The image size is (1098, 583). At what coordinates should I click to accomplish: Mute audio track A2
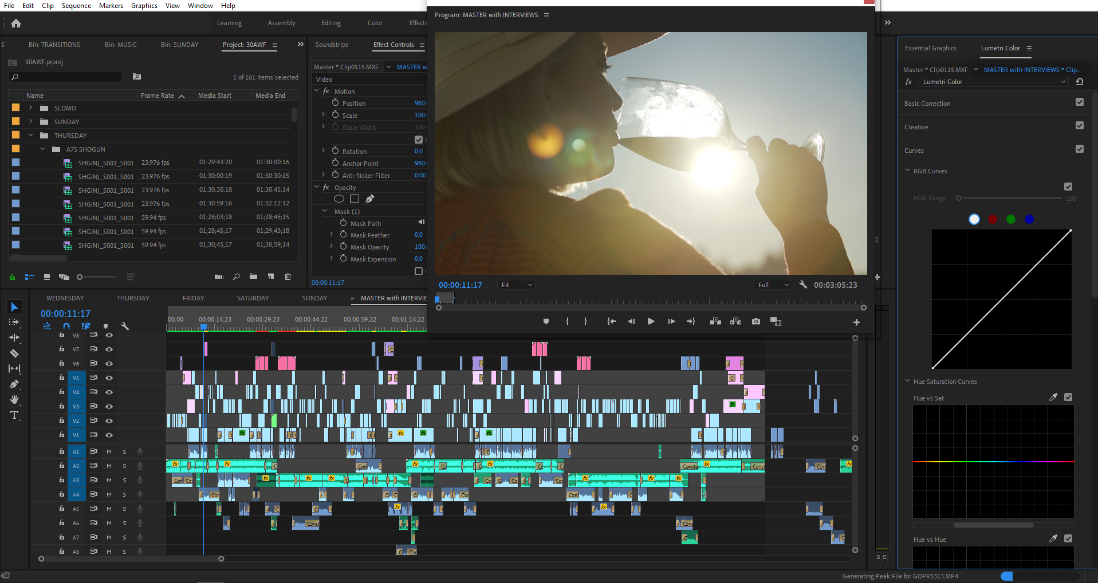pos(109,466)
